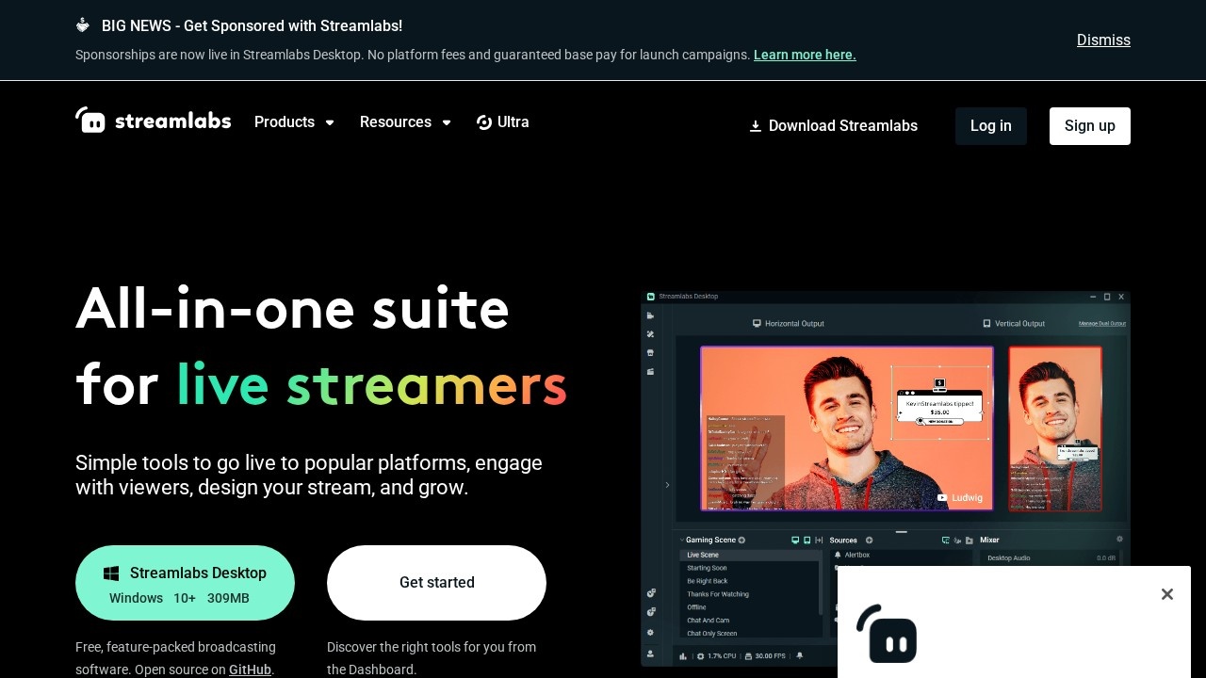
Task: Open the Ultra menu item
Action: coord(502,122)
